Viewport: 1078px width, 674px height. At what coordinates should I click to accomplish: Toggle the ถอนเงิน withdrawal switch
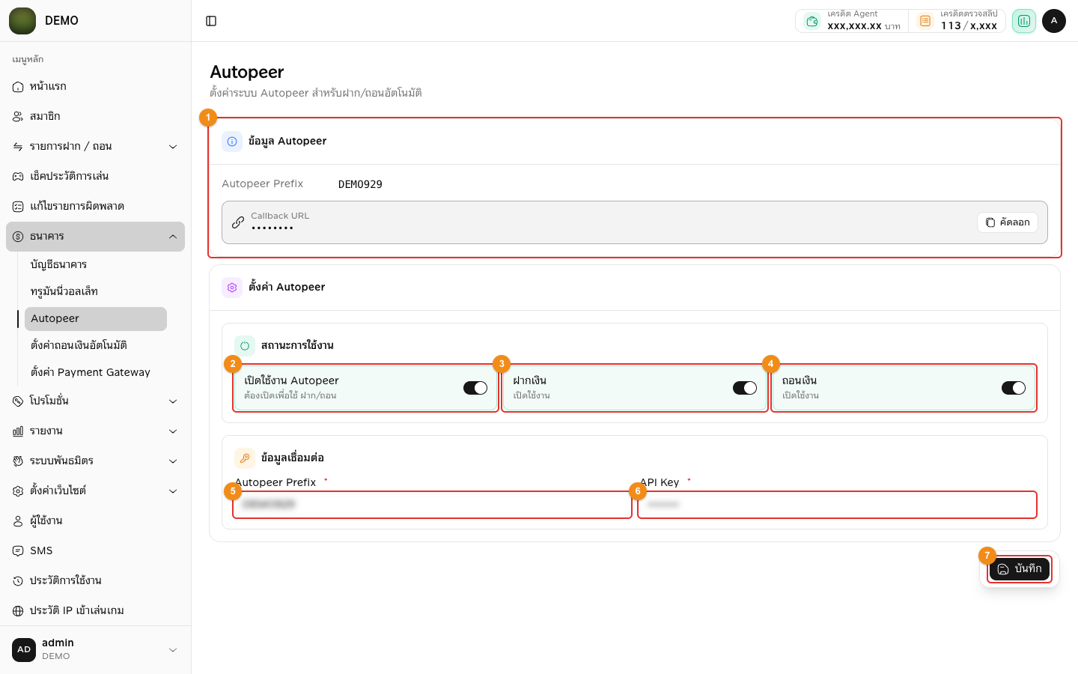[1014, 388]
